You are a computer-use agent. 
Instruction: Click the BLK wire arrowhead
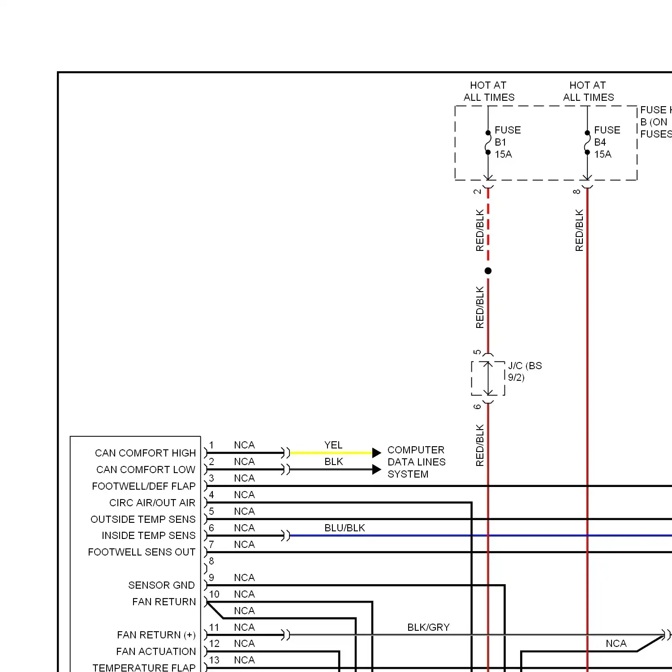click(x=377, y=470)
